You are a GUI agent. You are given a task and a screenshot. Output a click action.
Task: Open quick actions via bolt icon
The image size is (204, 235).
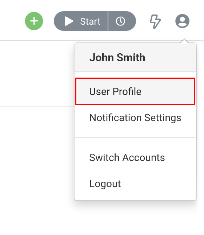click(155, 21)
